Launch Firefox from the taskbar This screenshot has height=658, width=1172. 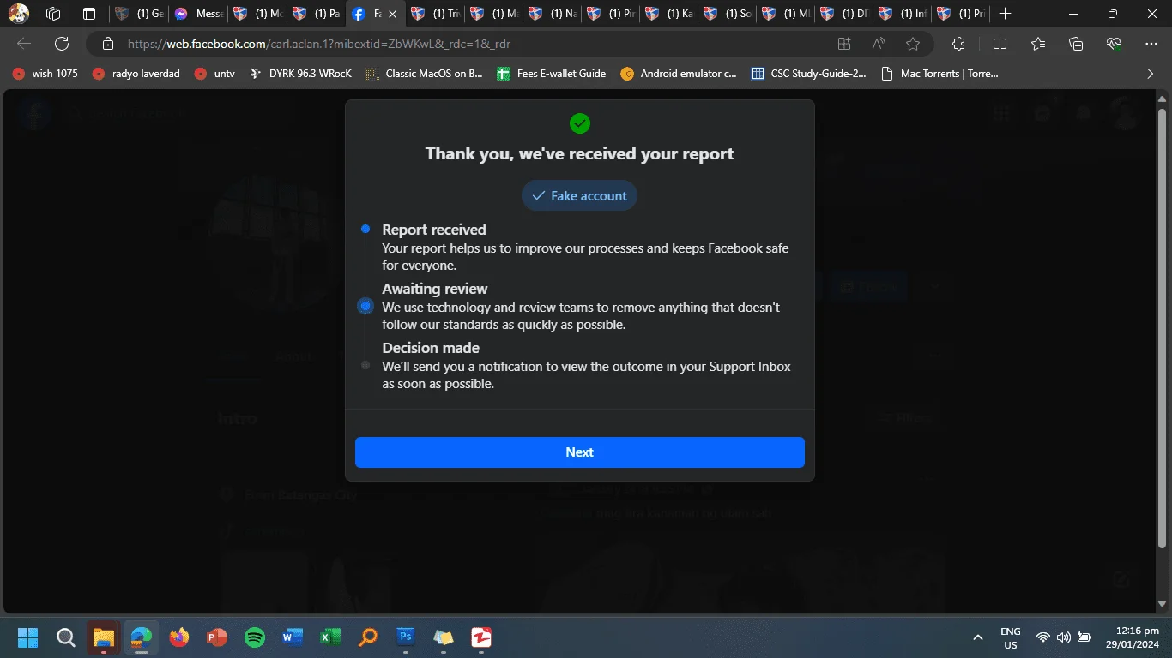pyautogui.click(x=179, y=637)
